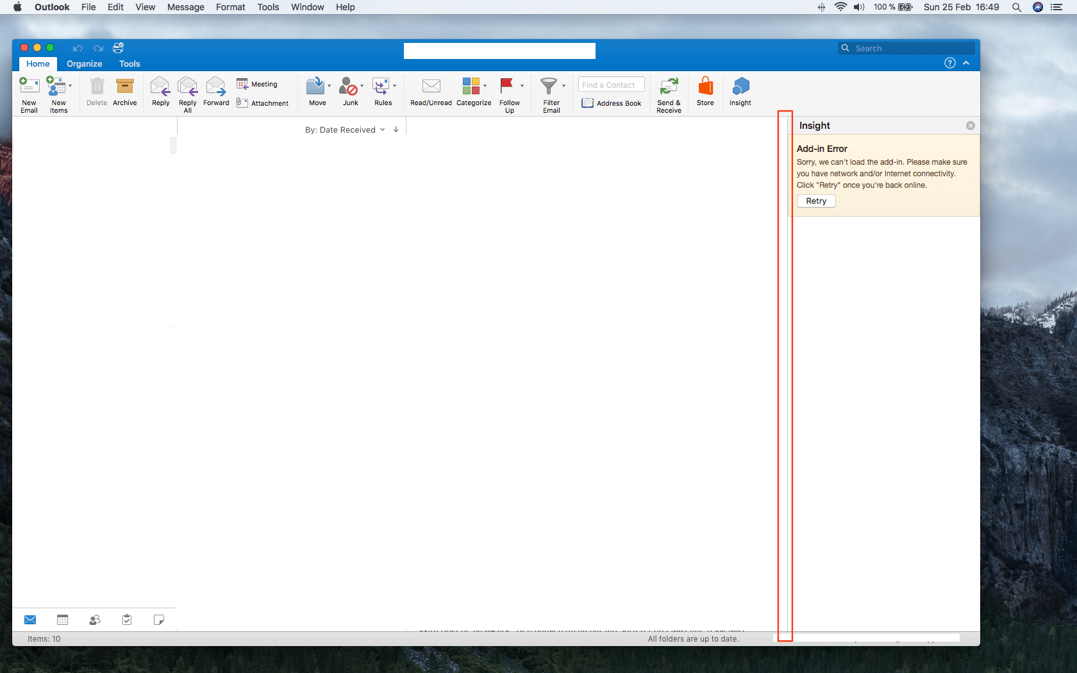Viewport: 1077px width, 673px height.
Task: Type in the Find a Contact field
Action: point(610,84)
